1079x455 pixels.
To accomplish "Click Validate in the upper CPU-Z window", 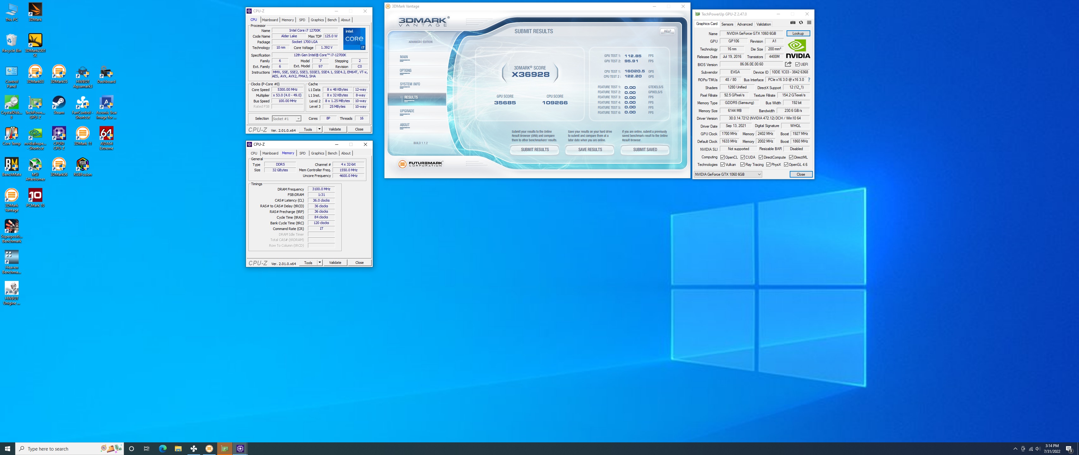I will [335, 129].
